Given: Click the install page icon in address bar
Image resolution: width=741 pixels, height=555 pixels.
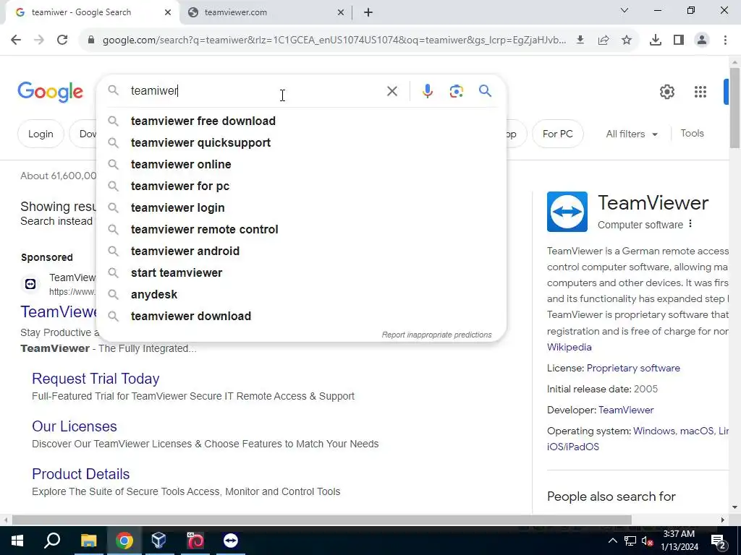Looking at the screenshot, I should click(x=580, y=40).
